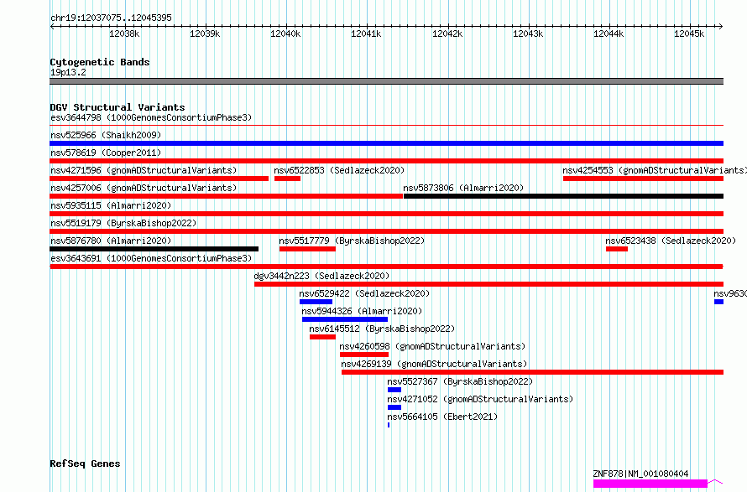Image resolution: width=747 pixels, height=492 pixels.
Task: Select the grey 19p13.2 cytogenetic band bar
Action: pos(386,81)
